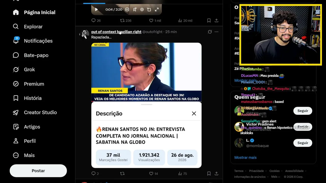Toggle closed captions on the video
The image size is (326, 183).
pos(127,9)
